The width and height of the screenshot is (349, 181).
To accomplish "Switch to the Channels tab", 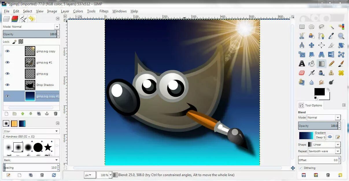I will click(x=15, y=19).
